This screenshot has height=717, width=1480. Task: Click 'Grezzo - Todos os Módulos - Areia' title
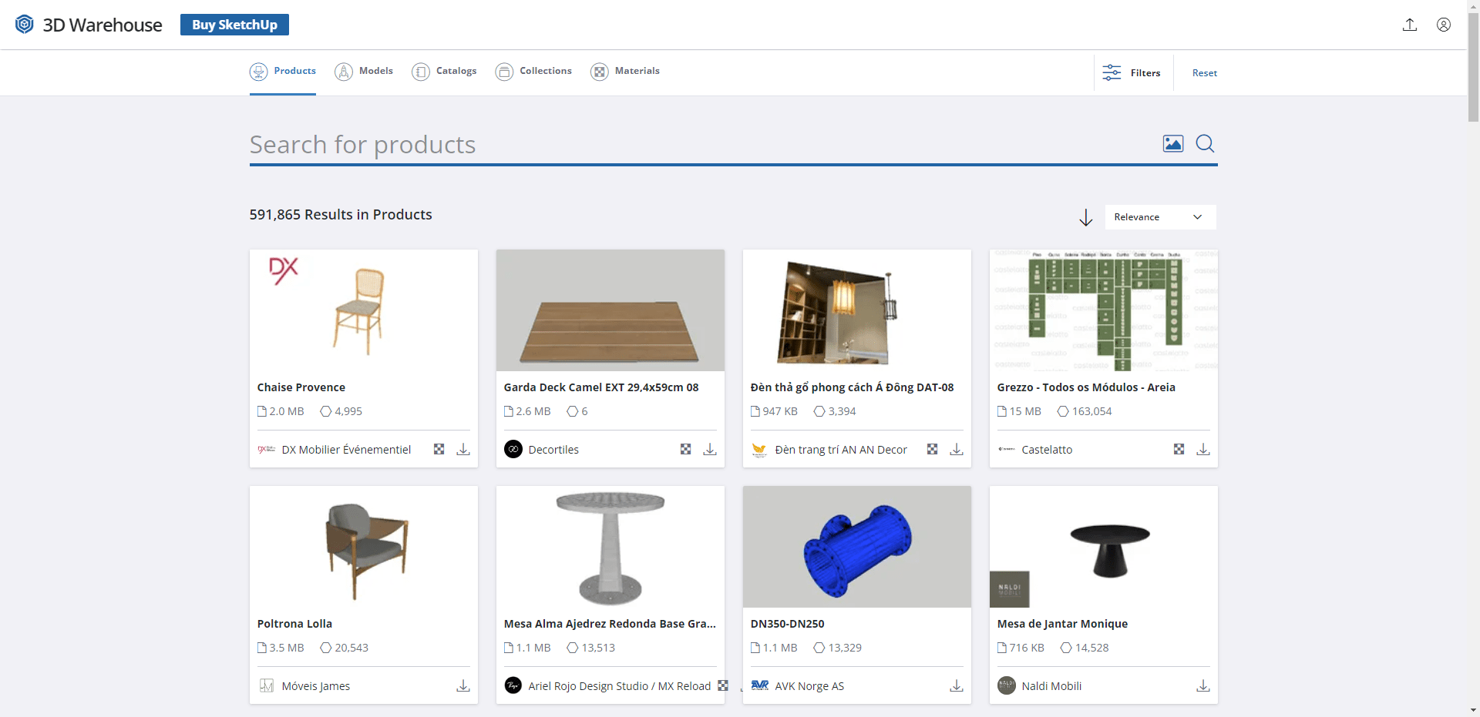[1086, 387]
